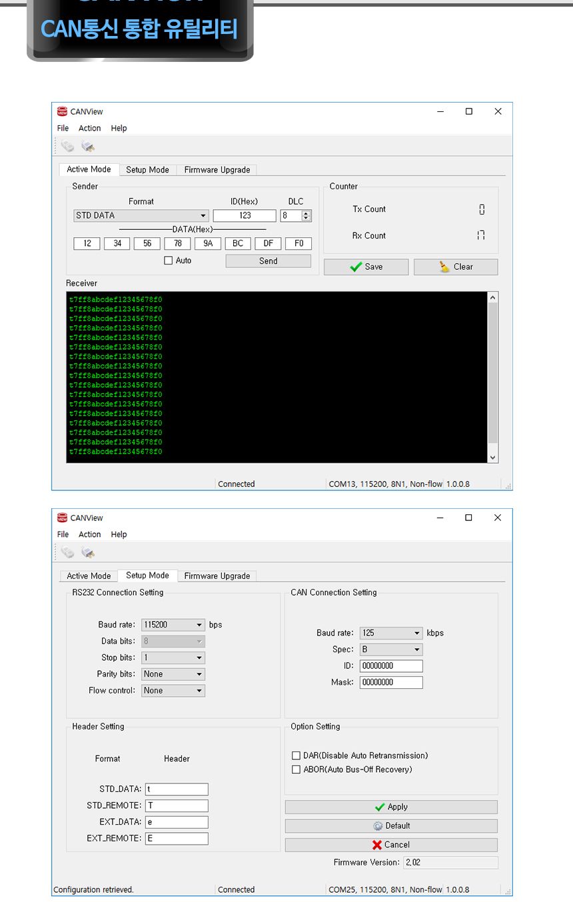Open CAN Spec dropdown

(391, 650)
